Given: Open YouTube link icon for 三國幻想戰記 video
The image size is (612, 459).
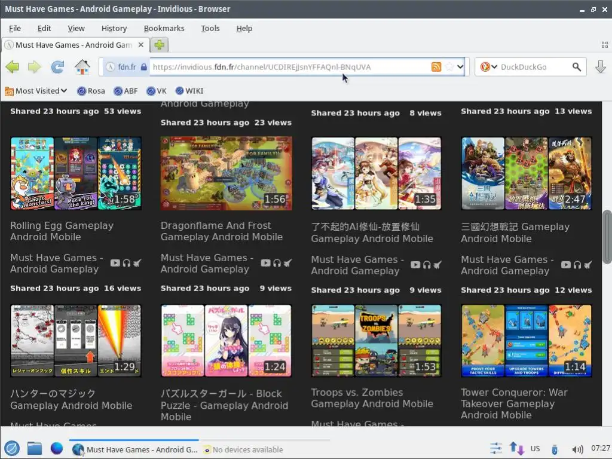Looking at the screenshot, I should click(x=566, y=265).
